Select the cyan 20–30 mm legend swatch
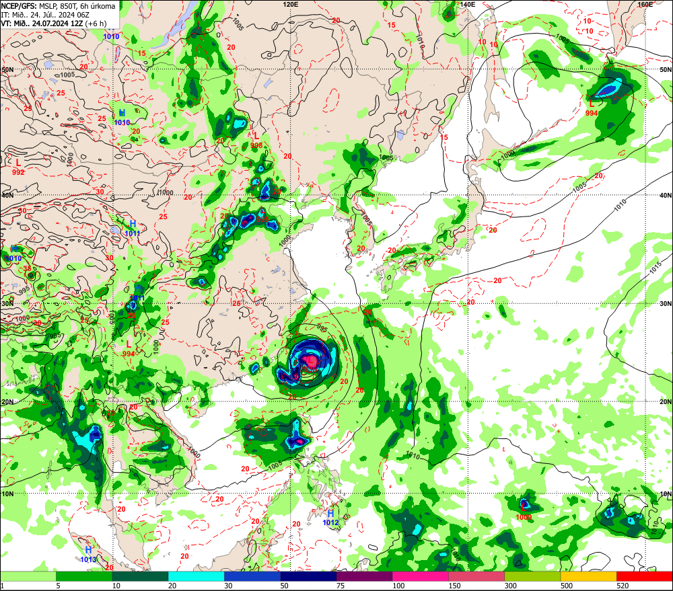The height and width of the screenshot is (591, 673). 196,576
